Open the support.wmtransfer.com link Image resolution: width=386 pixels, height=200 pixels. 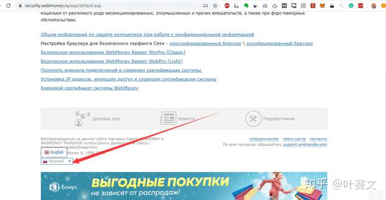click(x=305, y=144)
